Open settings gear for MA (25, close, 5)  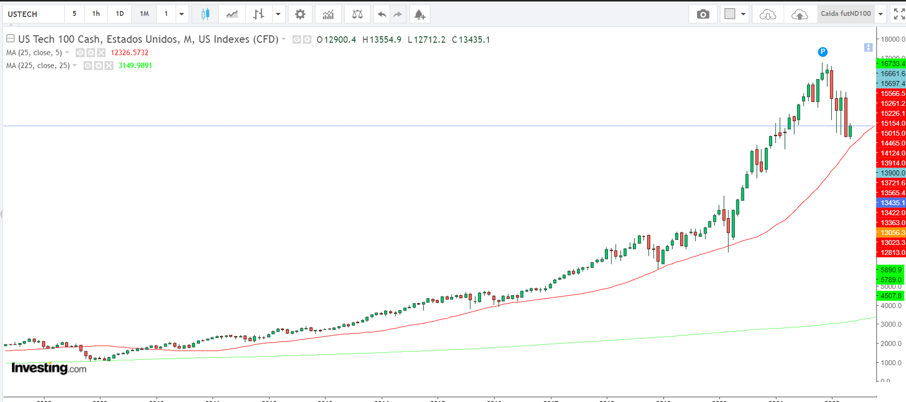91,53
